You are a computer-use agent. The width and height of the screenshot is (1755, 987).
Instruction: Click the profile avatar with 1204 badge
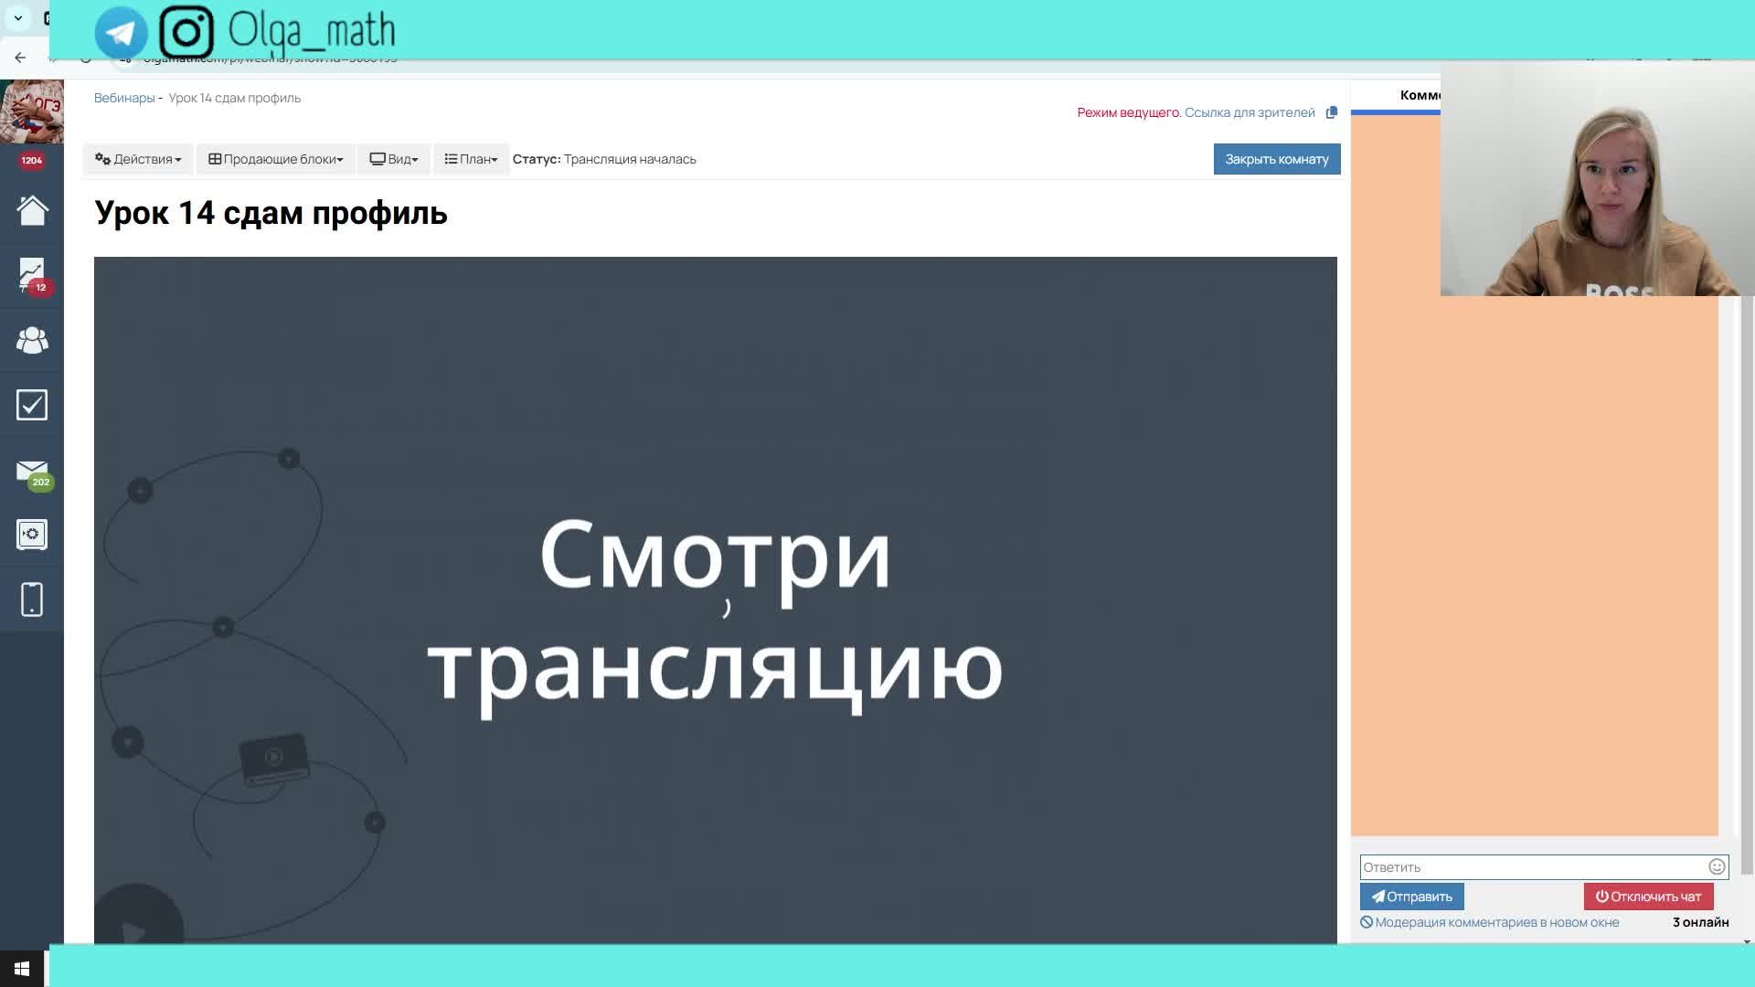point(32,112)
